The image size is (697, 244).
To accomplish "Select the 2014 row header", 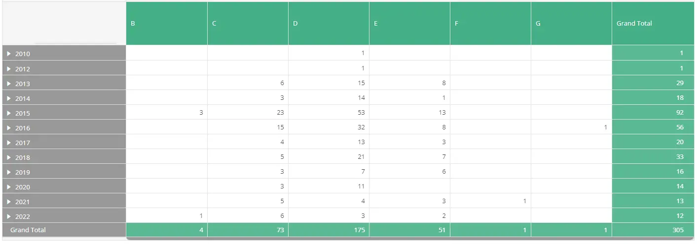I will [64, 97].
